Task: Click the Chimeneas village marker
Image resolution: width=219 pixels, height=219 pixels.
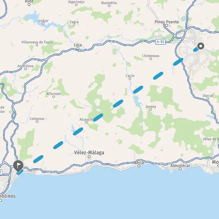Action: pos(151,59)
